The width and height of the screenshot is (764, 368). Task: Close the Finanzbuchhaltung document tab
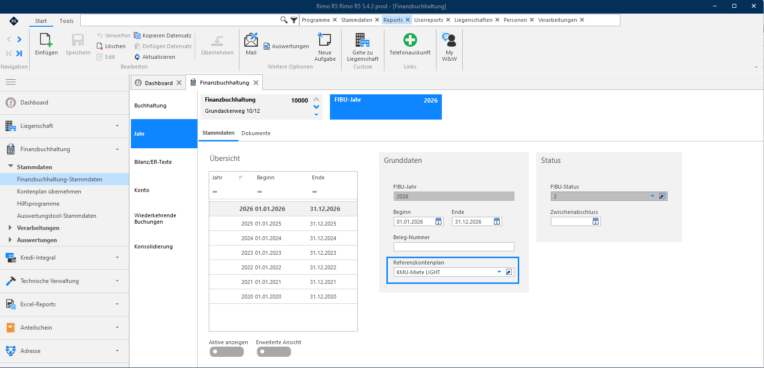256,83
